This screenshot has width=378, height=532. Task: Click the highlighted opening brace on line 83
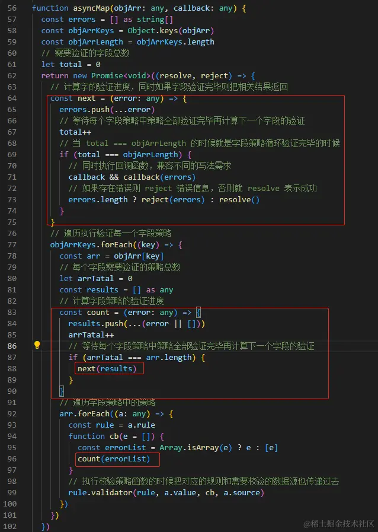click(x=198, y=312)
